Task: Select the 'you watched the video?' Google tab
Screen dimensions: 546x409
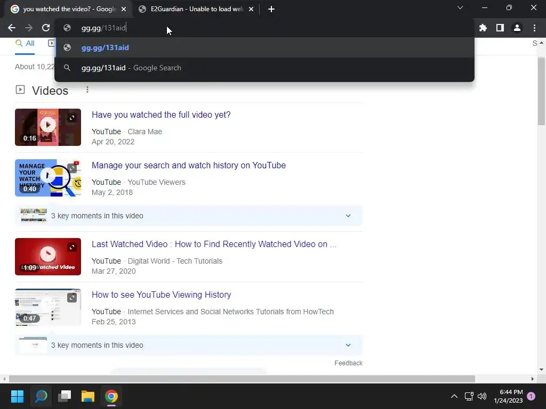Action: point(69,9)
